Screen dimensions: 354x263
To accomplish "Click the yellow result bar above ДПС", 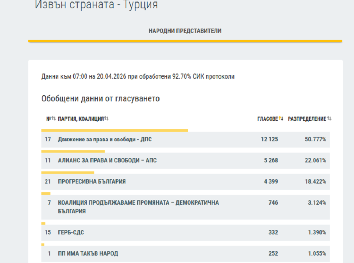I will [114, 130].
